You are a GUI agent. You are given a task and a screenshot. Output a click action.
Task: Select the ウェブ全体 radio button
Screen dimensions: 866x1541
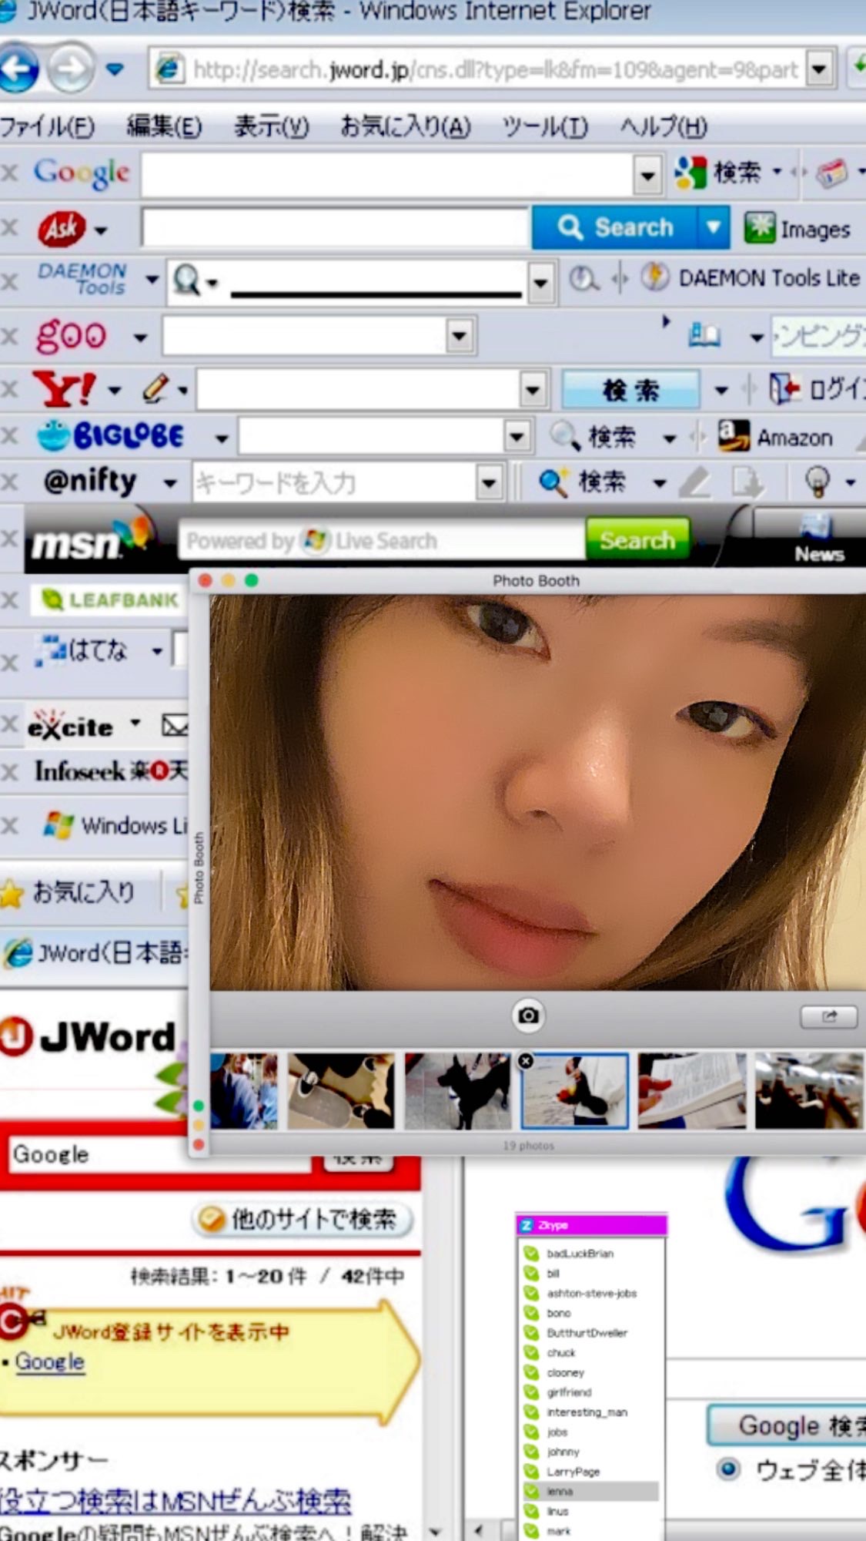[727, 1469]
